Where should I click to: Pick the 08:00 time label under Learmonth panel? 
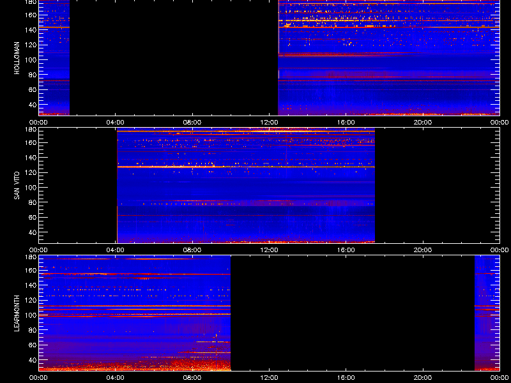pos(192,378)
